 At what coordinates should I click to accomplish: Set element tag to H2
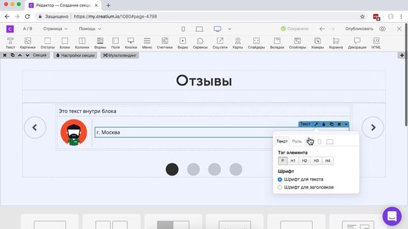(x=305, y=161)
